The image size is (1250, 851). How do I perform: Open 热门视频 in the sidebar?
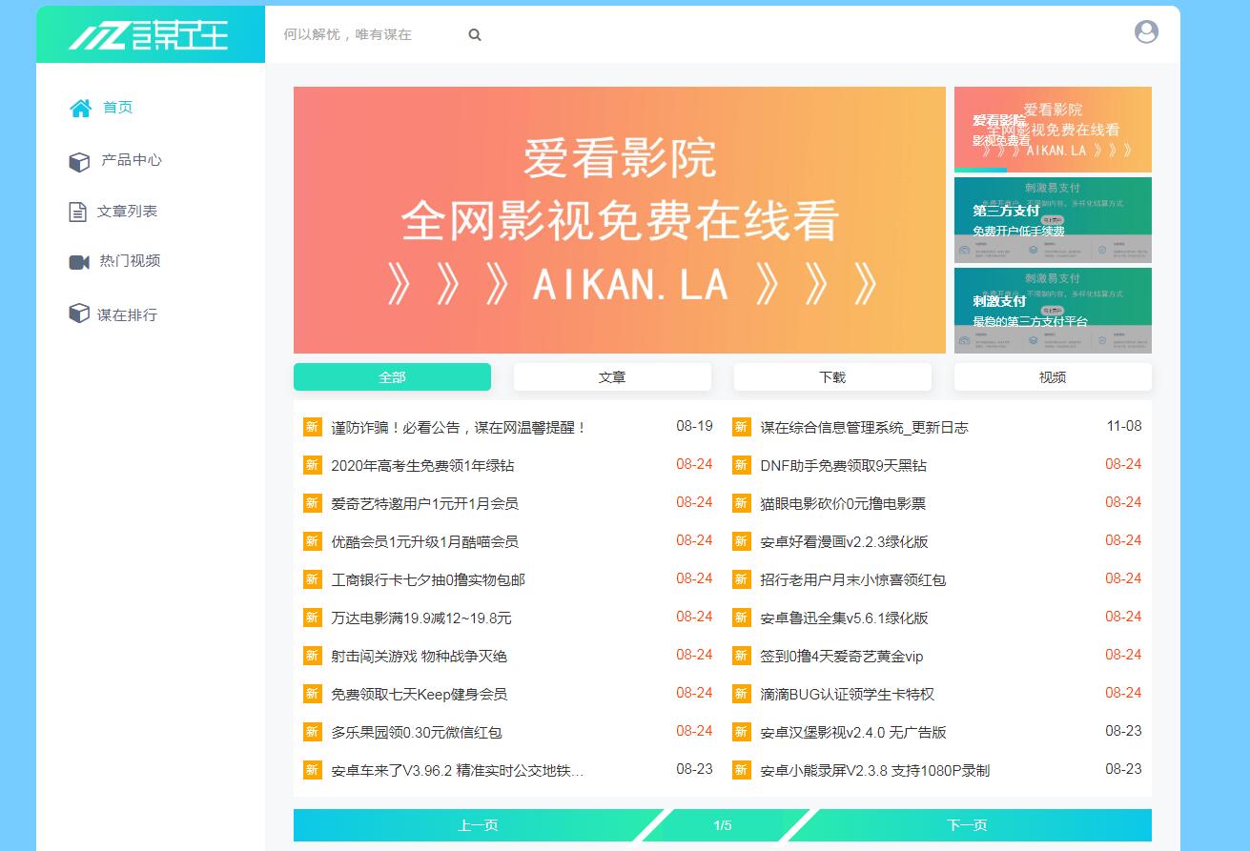click(130, 261)
